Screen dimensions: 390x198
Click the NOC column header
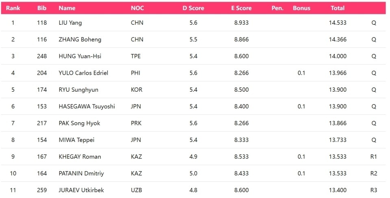[x=137, y=8]
